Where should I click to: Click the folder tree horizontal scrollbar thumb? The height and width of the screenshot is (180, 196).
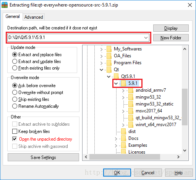point(125,157)
